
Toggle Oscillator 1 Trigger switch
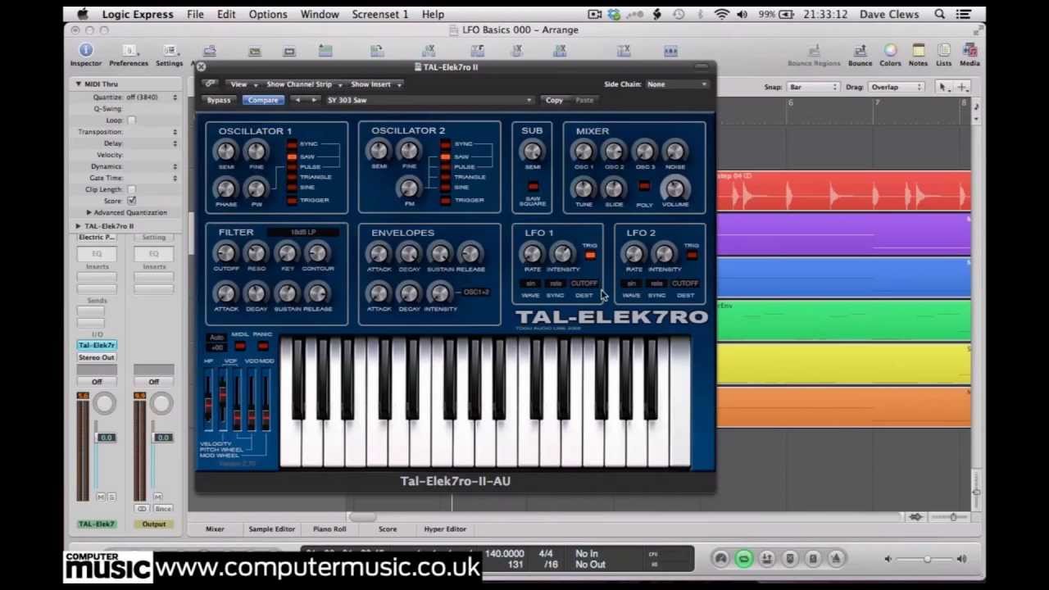click(x=292, y=200)
